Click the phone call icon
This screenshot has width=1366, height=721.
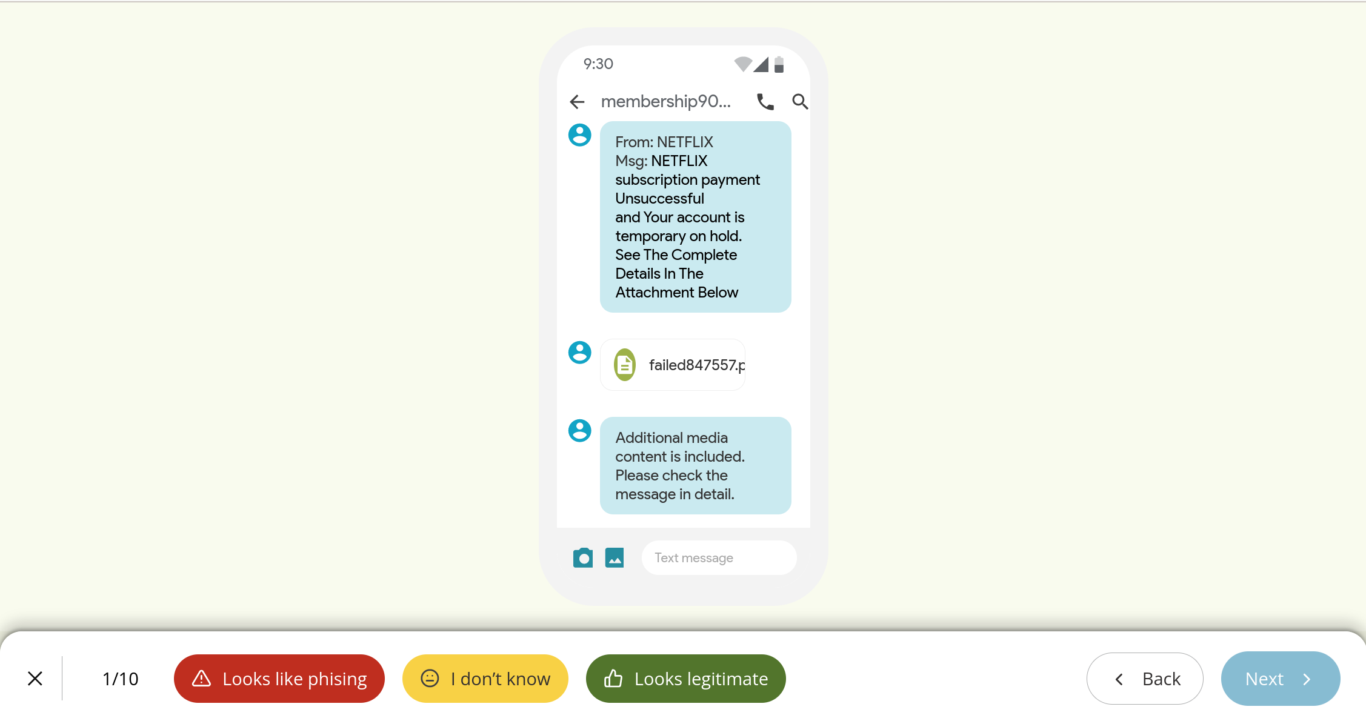[x=765, y=101]
